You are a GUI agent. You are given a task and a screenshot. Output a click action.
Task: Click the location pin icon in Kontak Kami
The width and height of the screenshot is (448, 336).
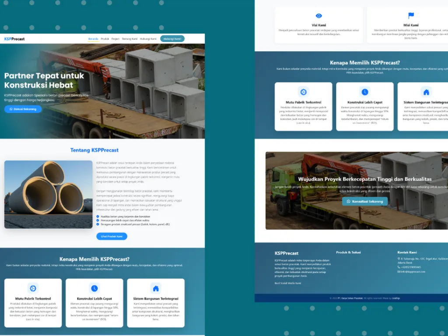click(399, 259)
